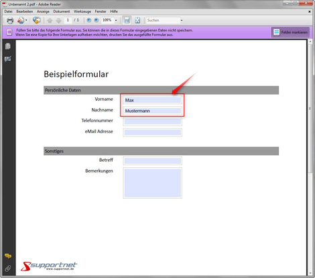Click the Suchen search field
Image resolution: width=315 pixels, height=278 pixels.
(163, 20)
